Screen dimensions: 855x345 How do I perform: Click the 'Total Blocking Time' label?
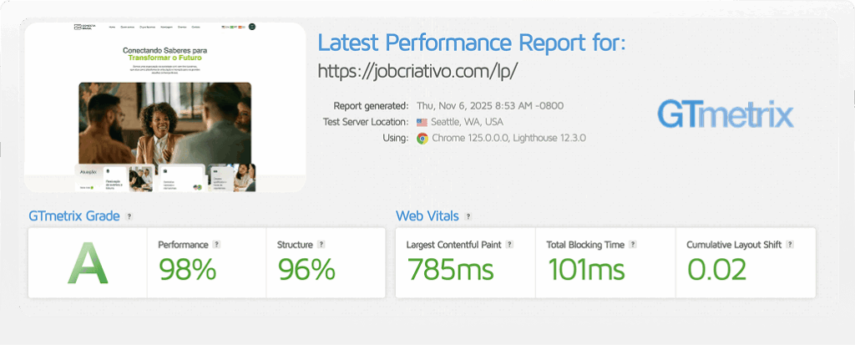tap(585, 245)
